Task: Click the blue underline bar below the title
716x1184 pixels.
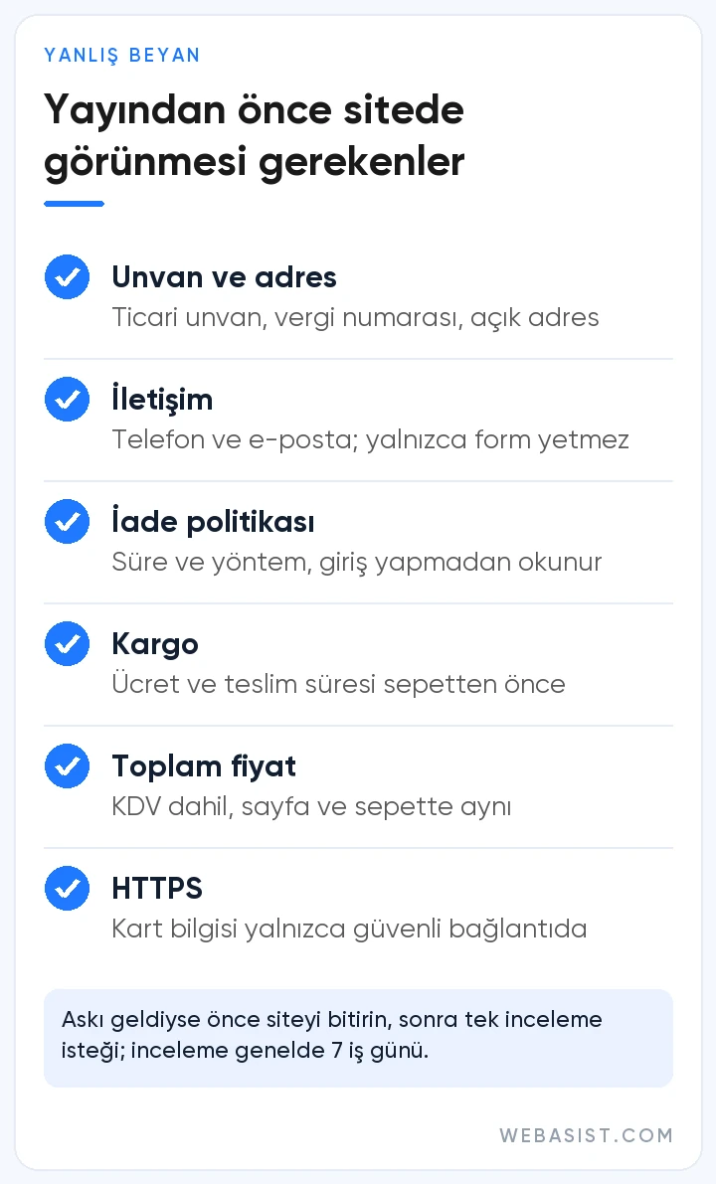Action: point(74,204)
